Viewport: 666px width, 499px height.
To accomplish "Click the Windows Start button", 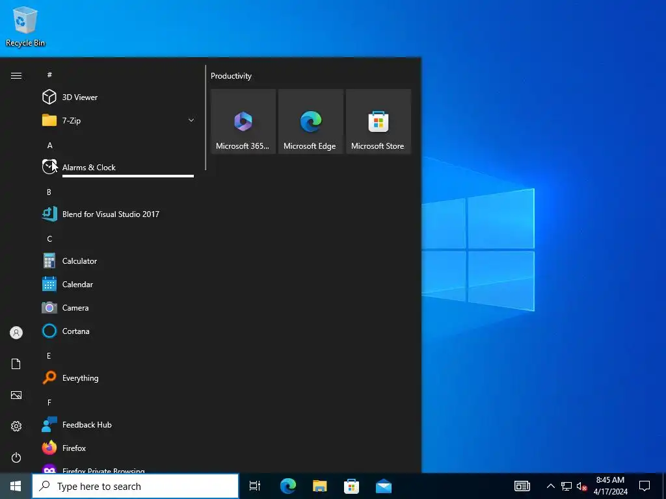I will (16, 486).
